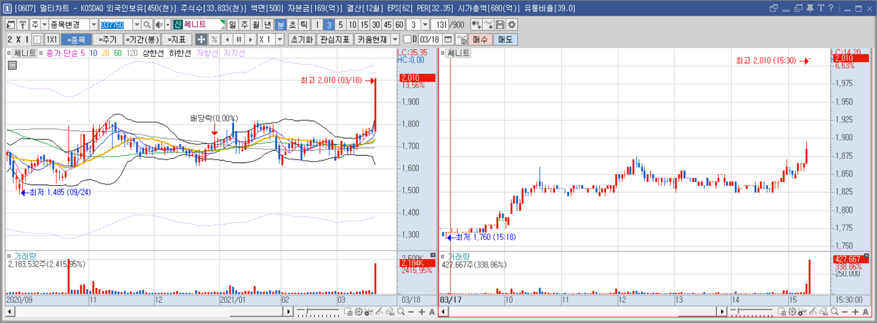Open chart settings gear icon in top toolbar

512,25
